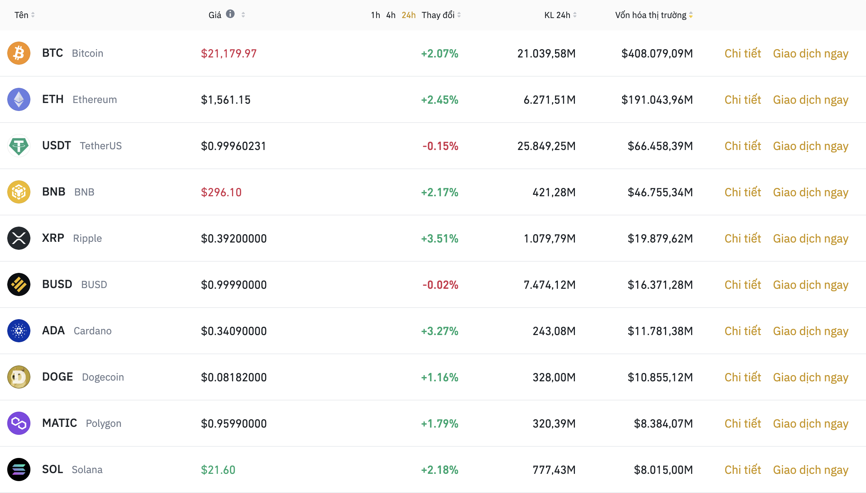Click the 25.849,25M volume value

coord(546,146)
